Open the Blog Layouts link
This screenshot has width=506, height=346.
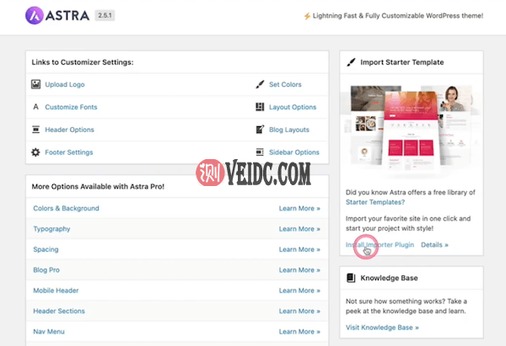pyautogui.click(x=289, y=130)
